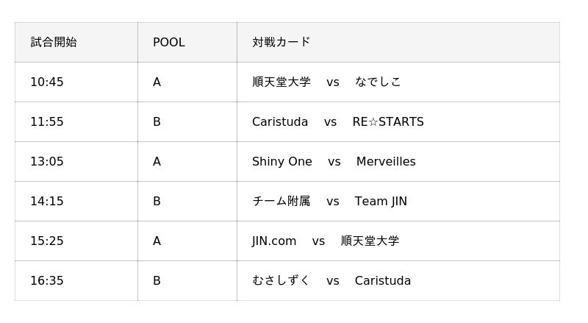The width and height of the screenshot is (588, 323).
Task: Select the 11:55 start time cell
Action: [47, 122]
